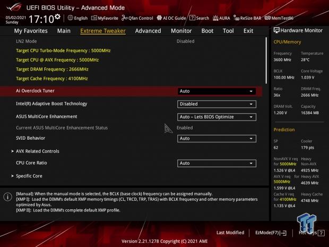
Task: Click the Hardware Monitor icon
Action: click(x=276, y=30)
